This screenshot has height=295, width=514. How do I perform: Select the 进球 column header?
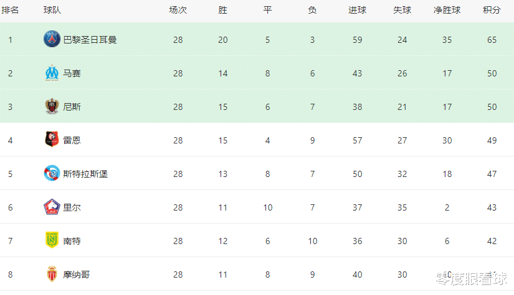pos(358,10)
